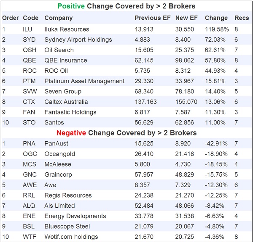The height and width of the screenshot is (243, 253).
Task: Click the 'Company' column header
Action: pyautogui.click(x=59, y=18)
